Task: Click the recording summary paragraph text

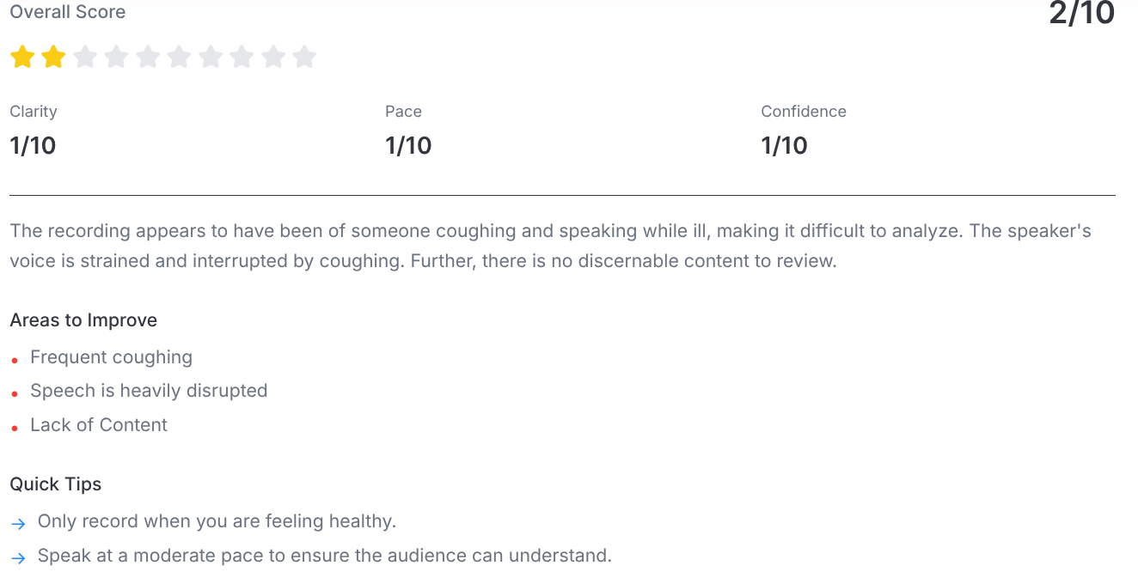Action: point(550,246)
